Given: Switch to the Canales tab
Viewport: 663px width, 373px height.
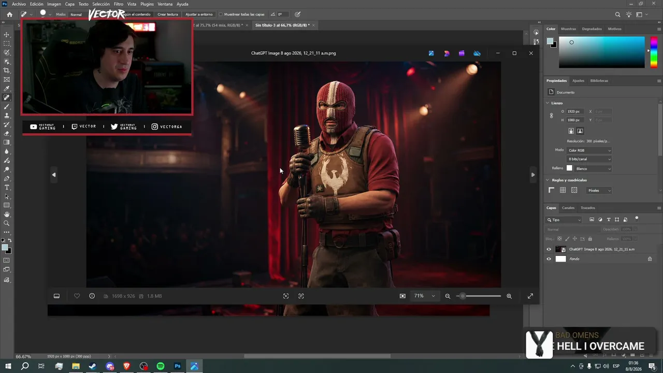Looking at the screenshot, I should click(568, 208).
